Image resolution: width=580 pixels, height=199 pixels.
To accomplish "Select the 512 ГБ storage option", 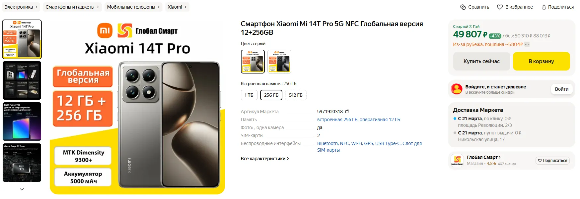I will [x=296, y=95].
